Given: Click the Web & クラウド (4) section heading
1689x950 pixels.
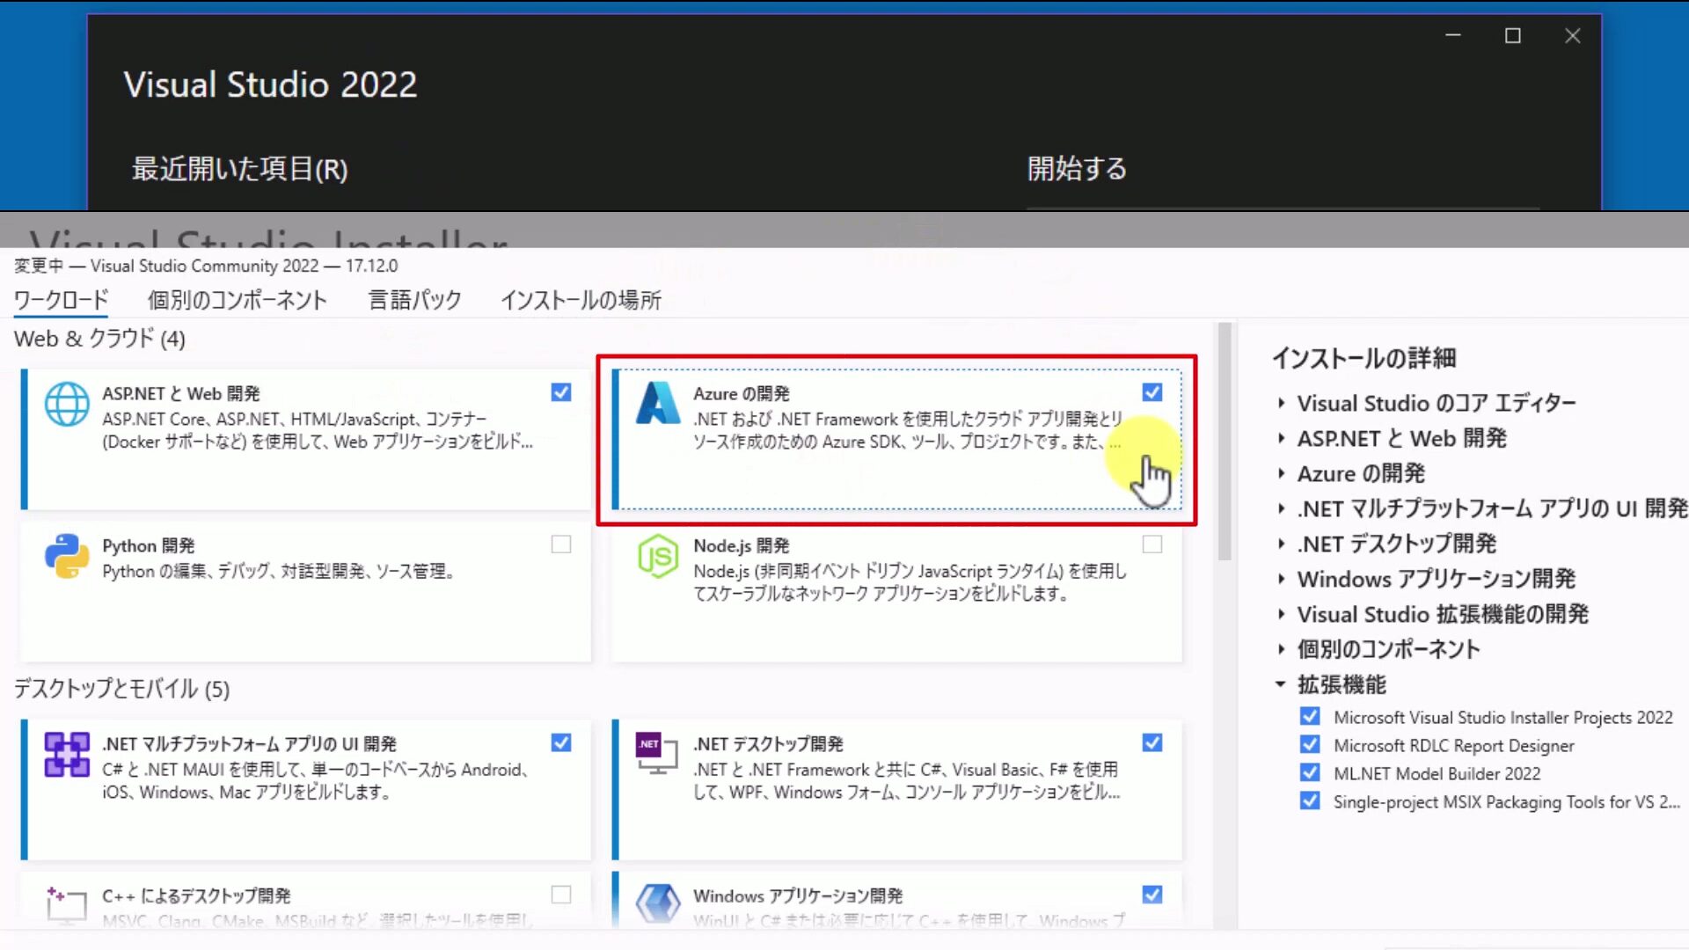Looking at the screenshot, I should 99,339.
